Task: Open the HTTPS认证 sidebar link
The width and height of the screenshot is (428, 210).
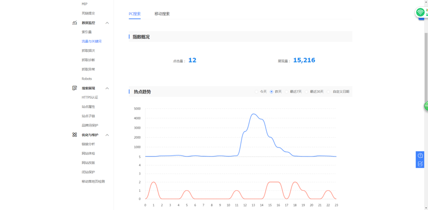Action: point(90,97)
